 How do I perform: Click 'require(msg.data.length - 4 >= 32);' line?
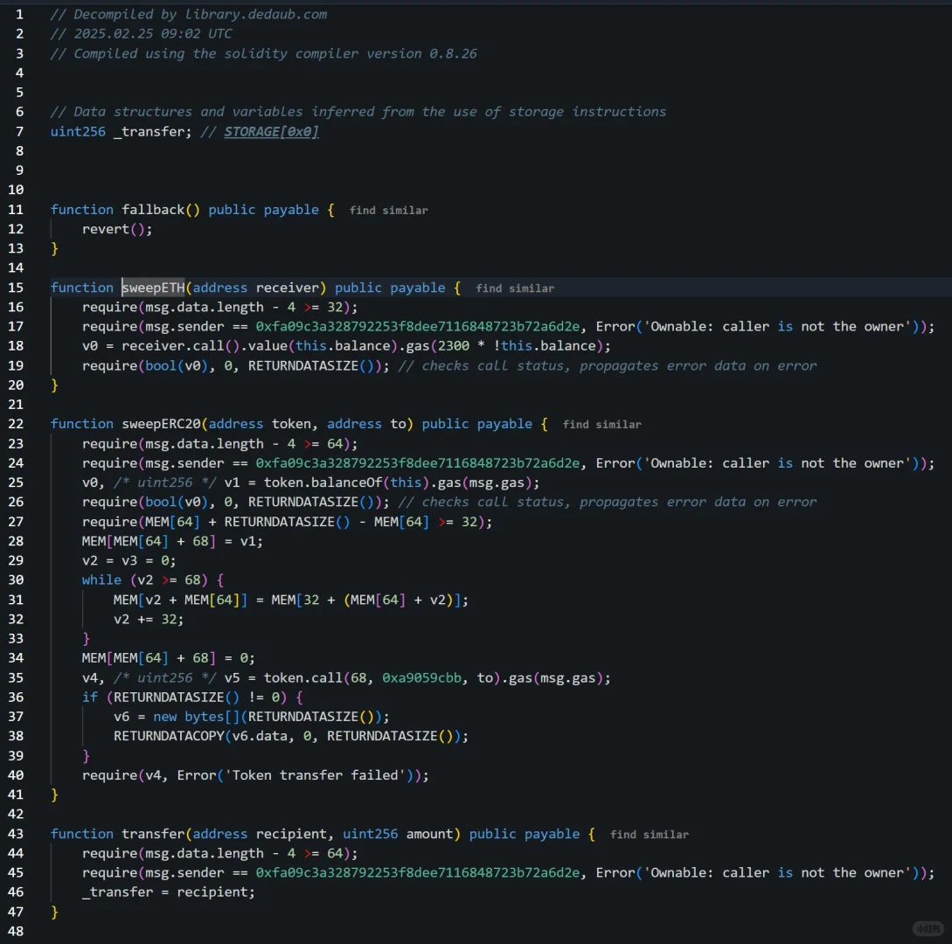point(219,307)
